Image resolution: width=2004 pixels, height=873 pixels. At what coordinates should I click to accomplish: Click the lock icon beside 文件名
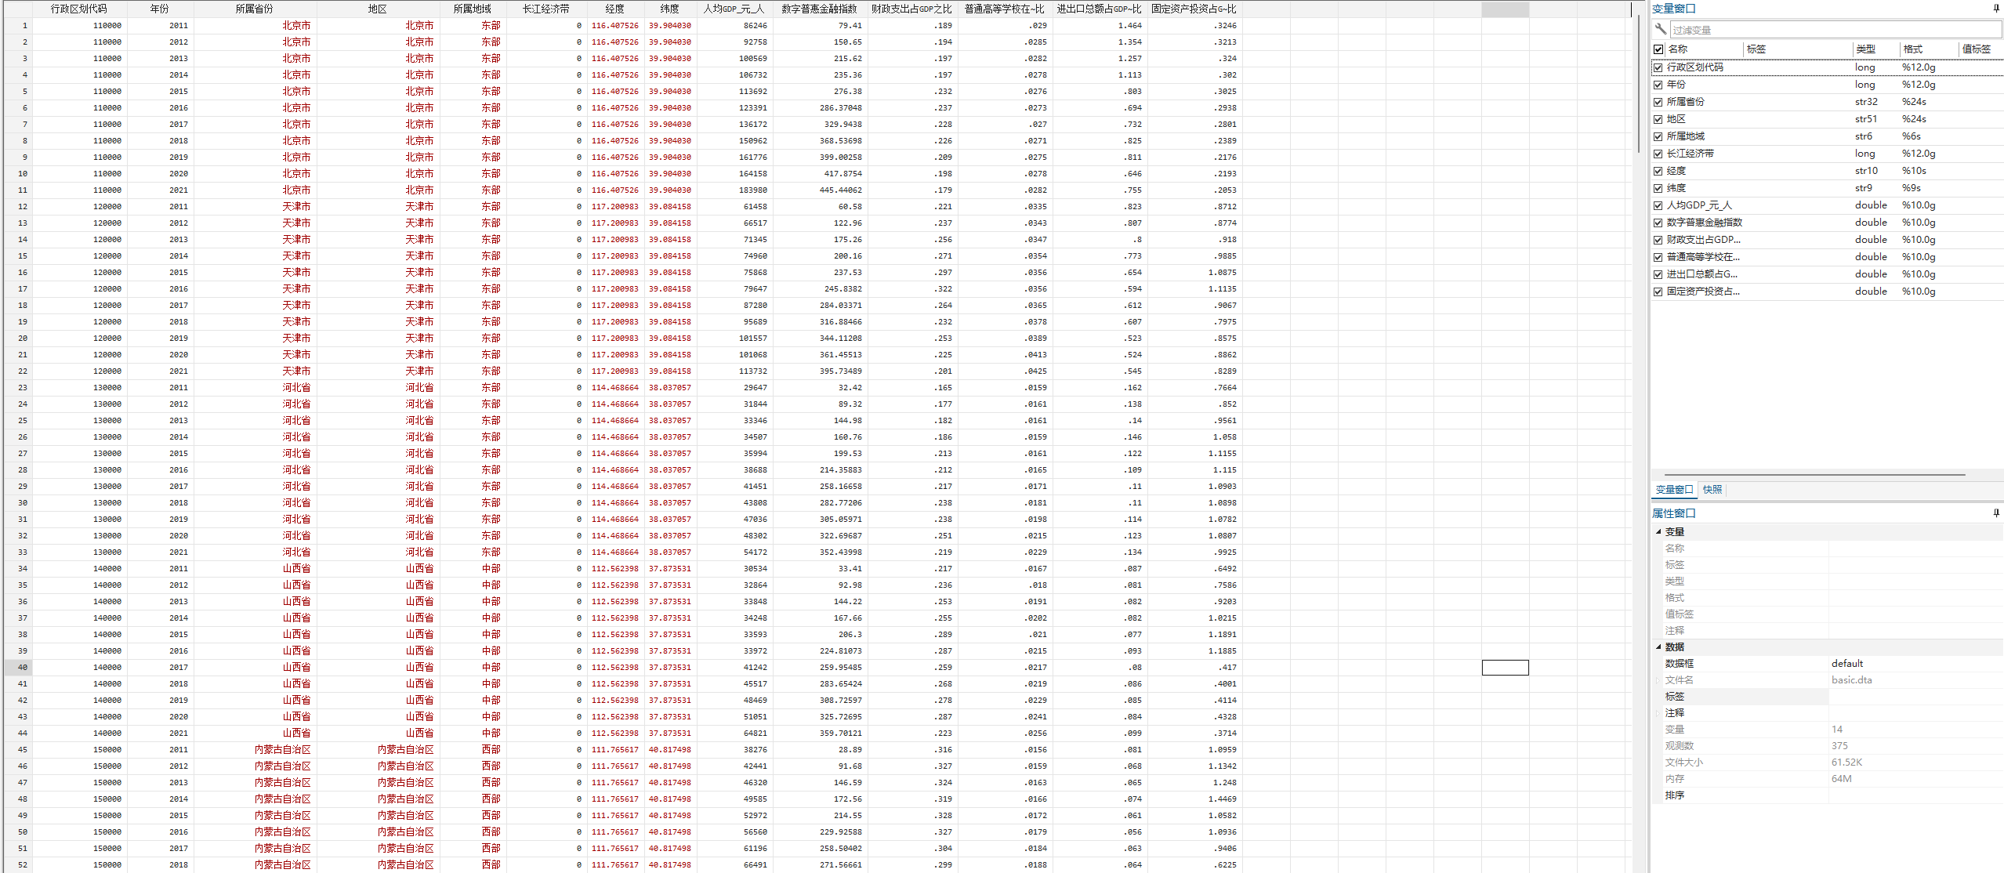1658,680
